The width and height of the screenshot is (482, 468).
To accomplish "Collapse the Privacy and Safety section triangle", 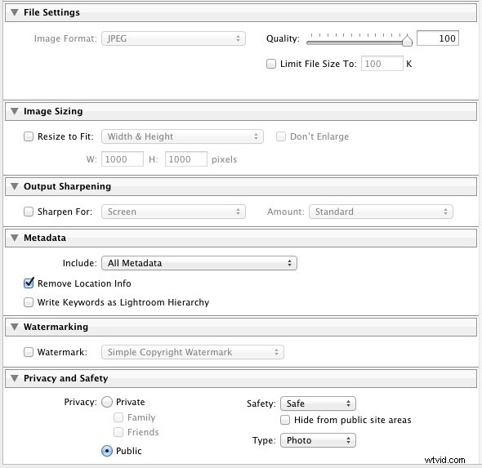I will pyautogui.click(x=15, y=378).
